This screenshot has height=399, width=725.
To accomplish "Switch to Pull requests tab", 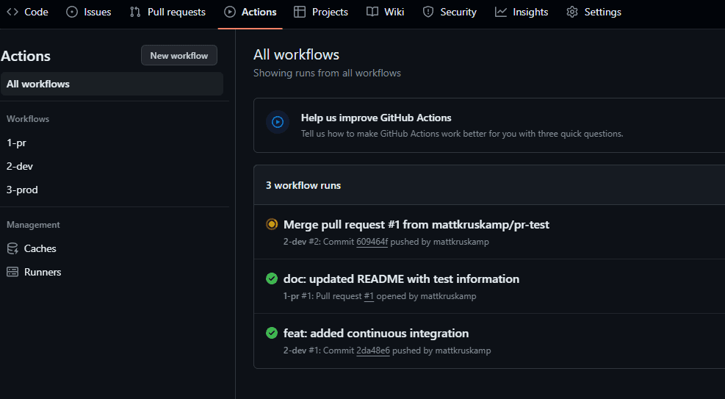I will tap(167, 12).
